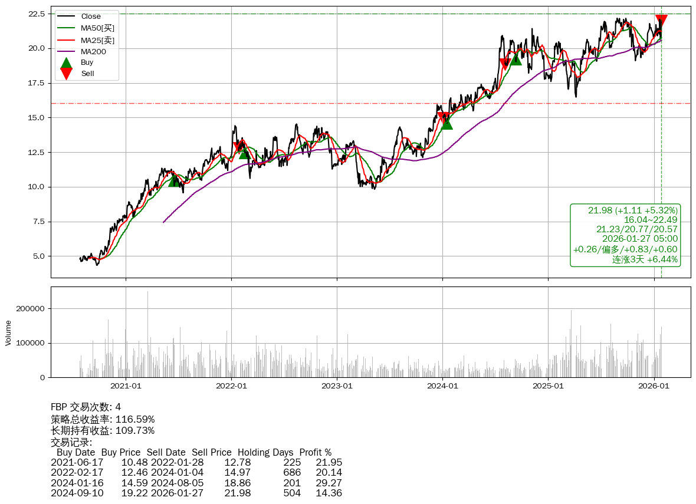Select the Profit % column header
The height and width of the screenshot is (504, 696).
319,453
